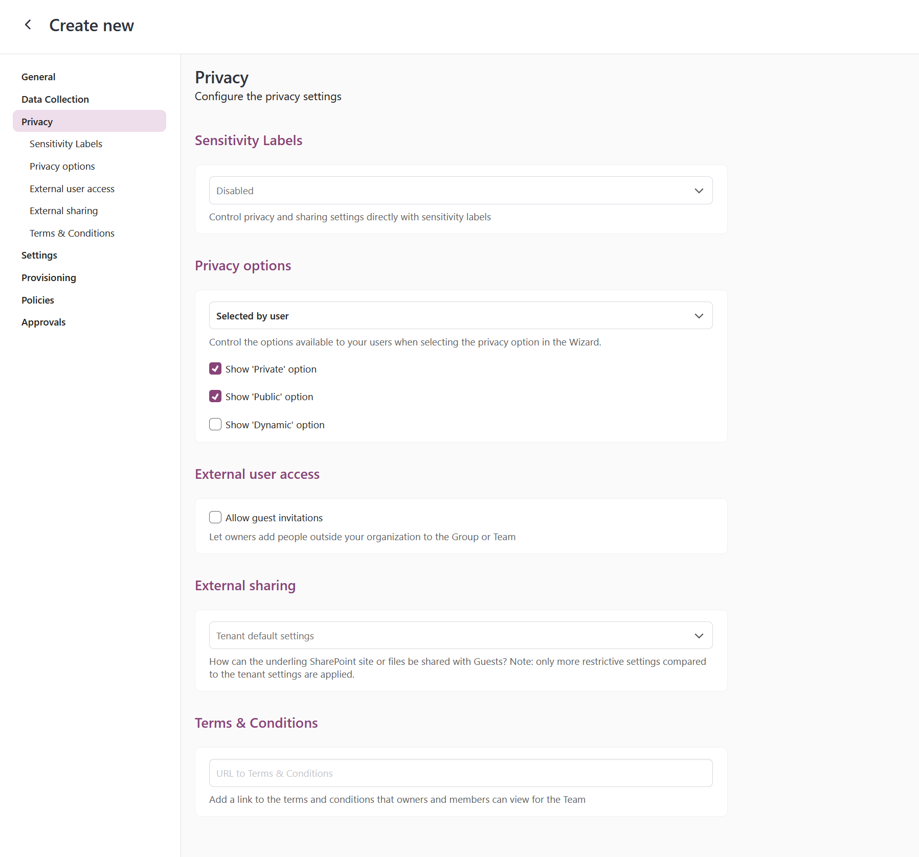Uncheck Show 'Private' option
919x857 pixels.
(x=215, y=368)
